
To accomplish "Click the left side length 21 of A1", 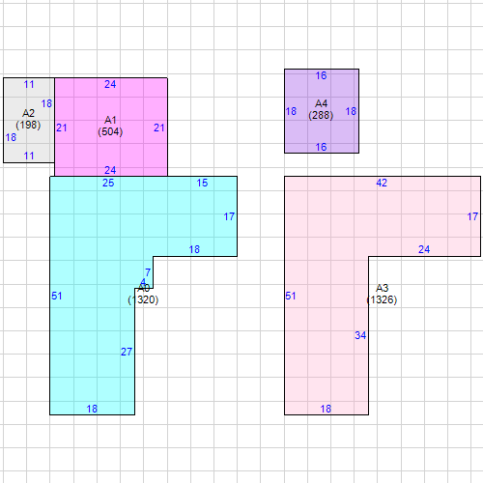I will [62, 128].
